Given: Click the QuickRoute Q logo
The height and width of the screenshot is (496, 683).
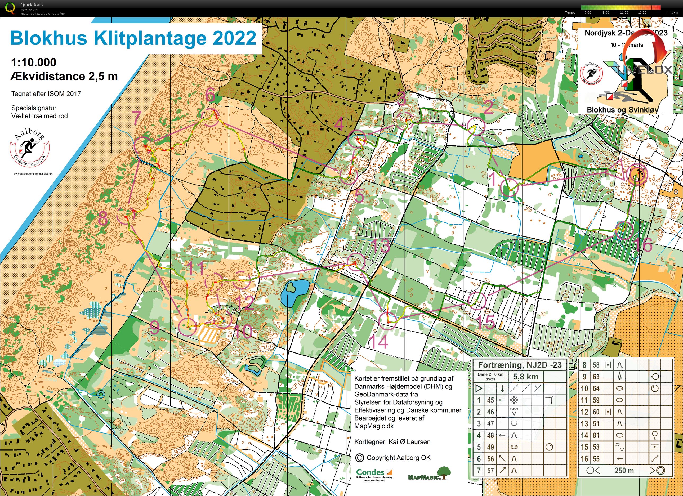Looking at the screenshot, I should (x=11, y=8).
